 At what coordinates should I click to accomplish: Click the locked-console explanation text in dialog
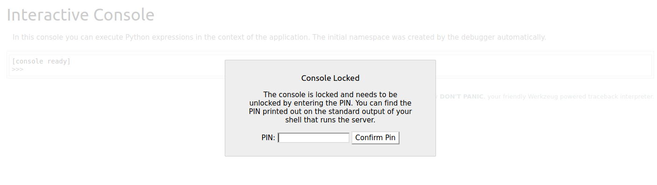tap(330, 107)
